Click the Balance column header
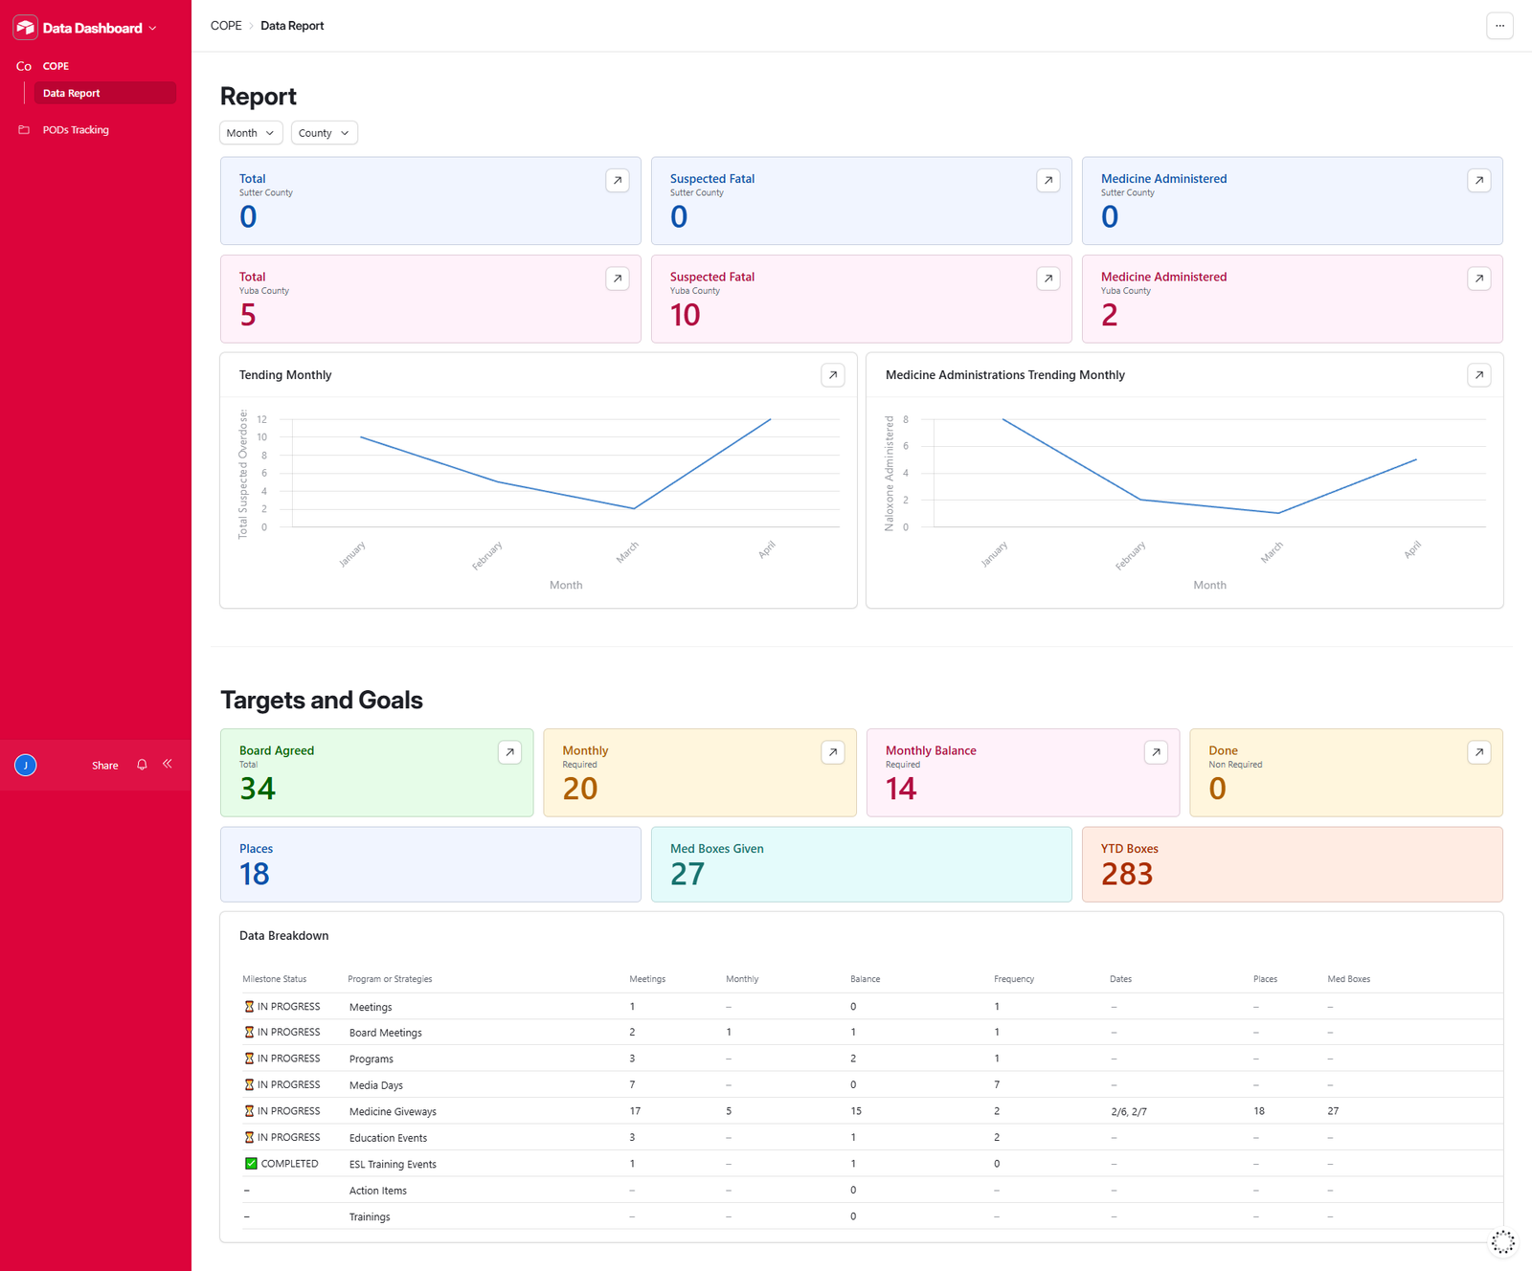 865,979
